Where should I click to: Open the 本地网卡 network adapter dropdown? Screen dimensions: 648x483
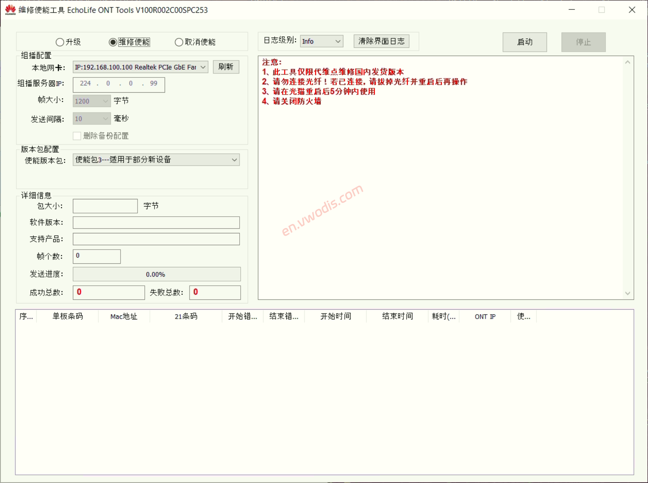[x=140, y=67]
